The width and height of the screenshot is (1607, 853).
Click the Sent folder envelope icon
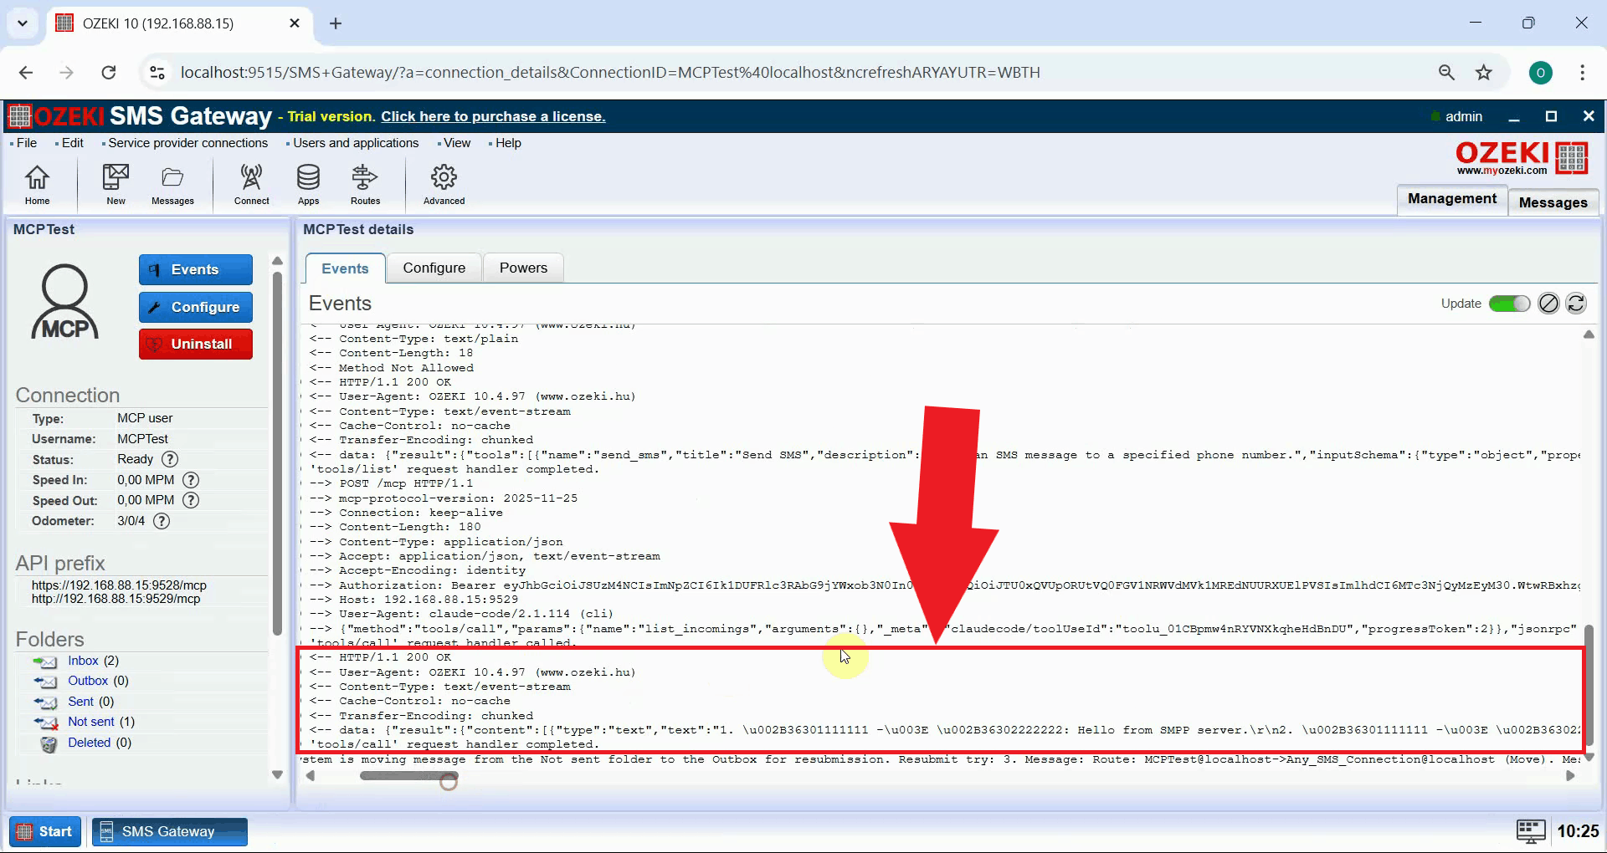click(45, 702)
